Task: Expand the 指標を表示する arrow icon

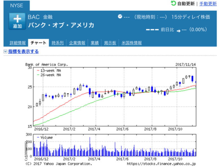Action: (5, 52)
